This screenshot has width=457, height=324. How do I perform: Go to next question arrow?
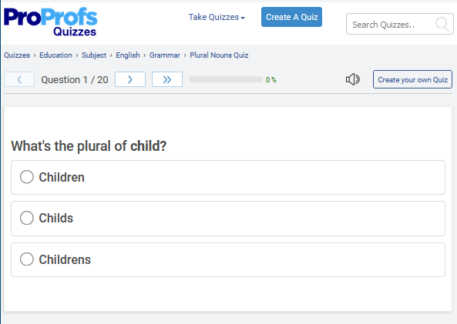pos(130,79)
